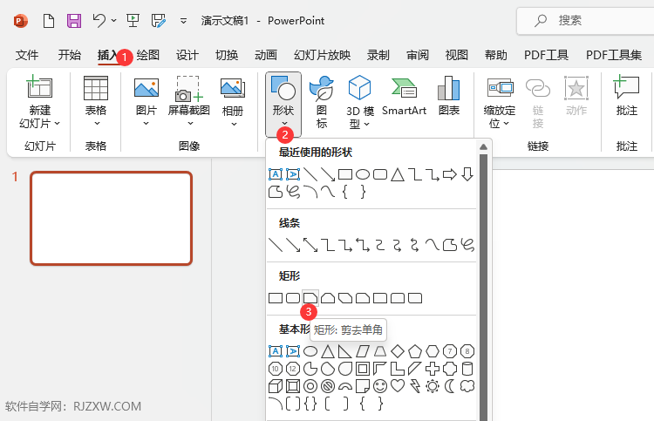Insert a 图表 chart

(x=449, y=96)
